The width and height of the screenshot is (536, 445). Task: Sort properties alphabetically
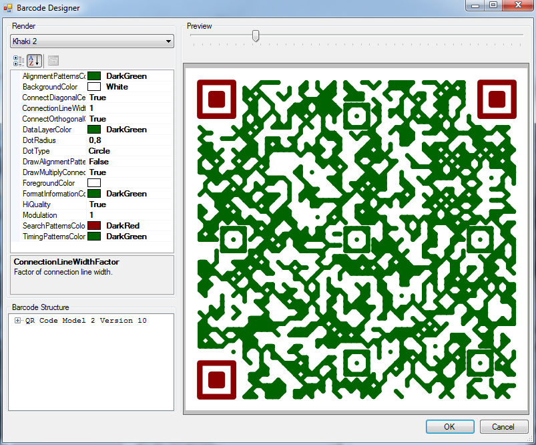click(34, 61)
